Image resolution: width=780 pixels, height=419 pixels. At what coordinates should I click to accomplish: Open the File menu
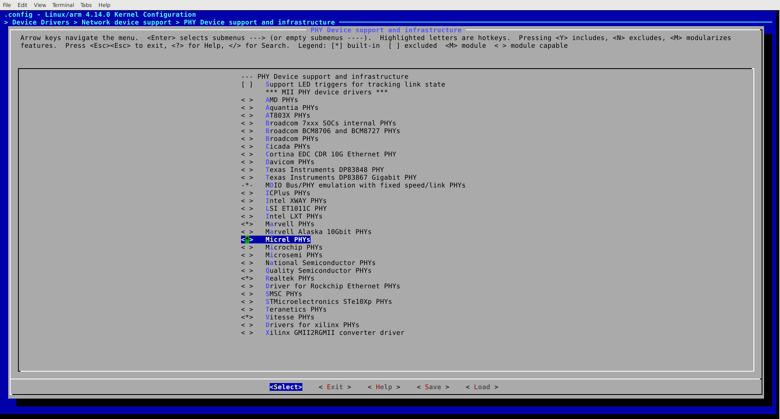7,5
